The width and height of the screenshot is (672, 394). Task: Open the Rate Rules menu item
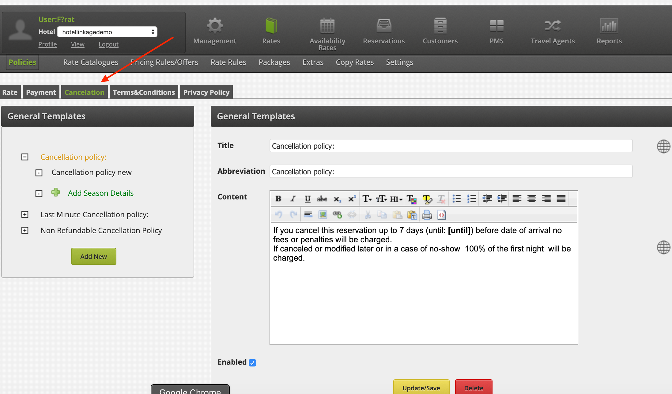coord(228,62)
